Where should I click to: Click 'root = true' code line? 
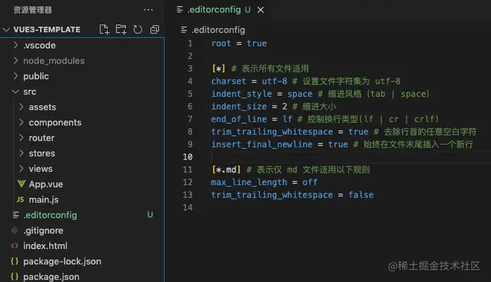(239, 43)
